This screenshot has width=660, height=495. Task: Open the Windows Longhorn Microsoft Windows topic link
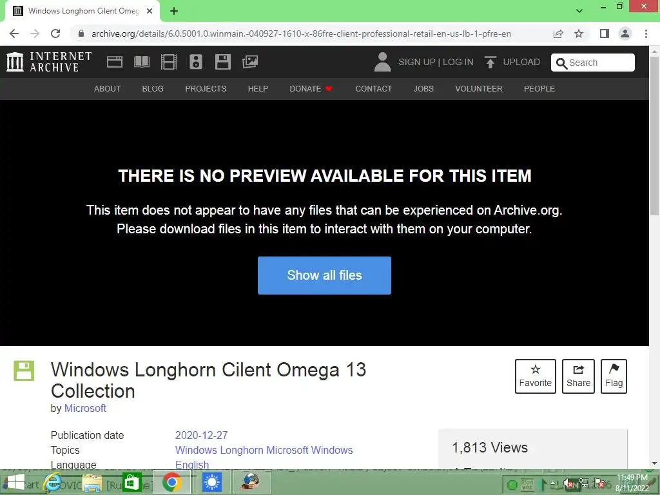point(264,450)
